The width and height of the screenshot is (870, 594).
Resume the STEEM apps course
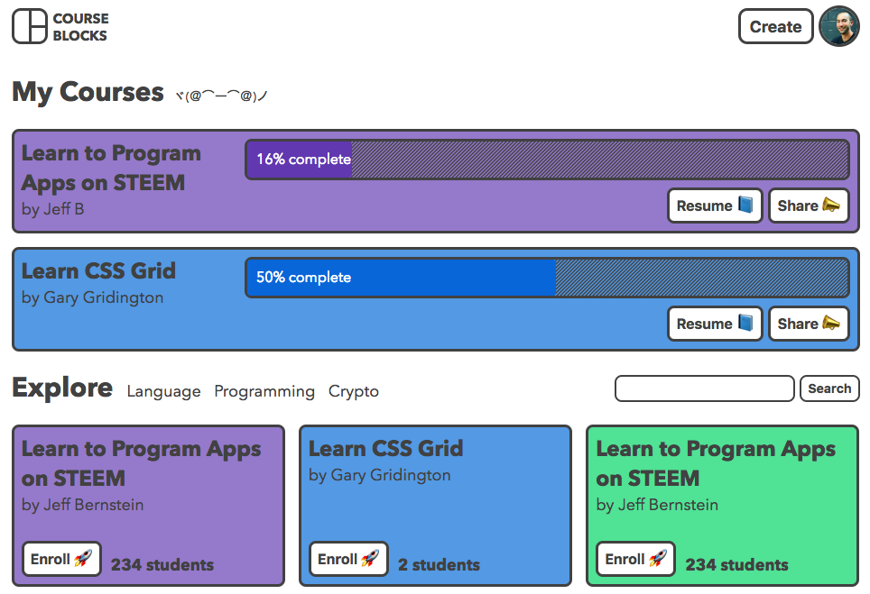(715, 206)
